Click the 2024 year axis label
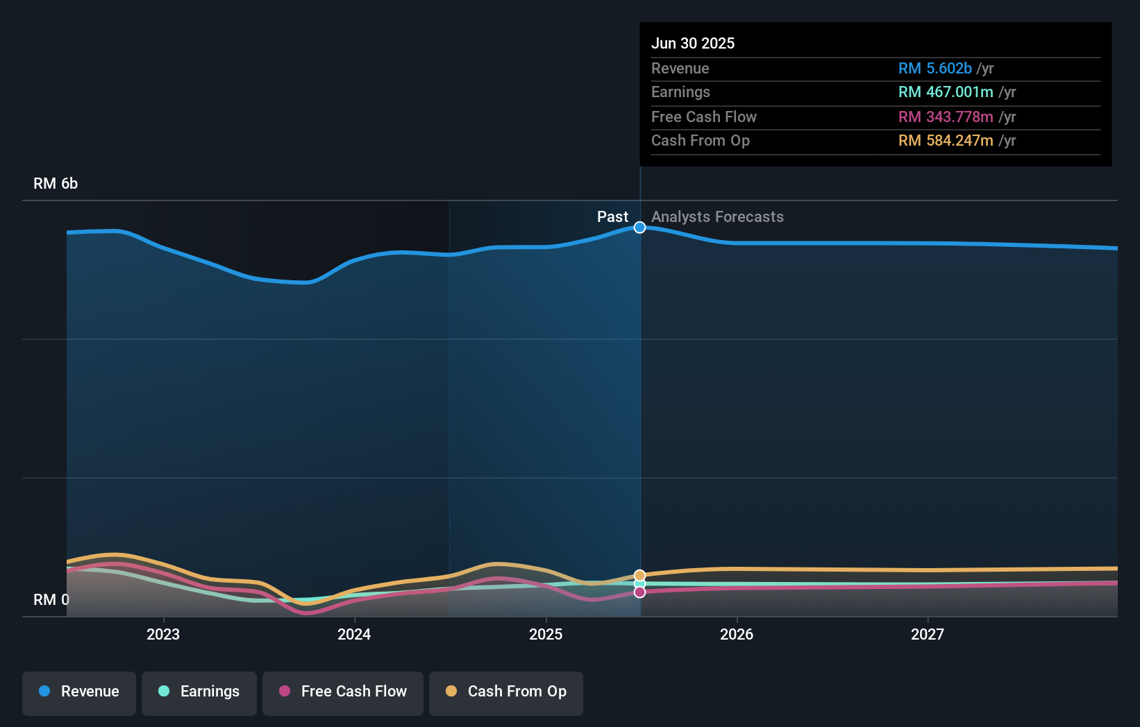Screen dimensions: 1140x727 (354, 633)
